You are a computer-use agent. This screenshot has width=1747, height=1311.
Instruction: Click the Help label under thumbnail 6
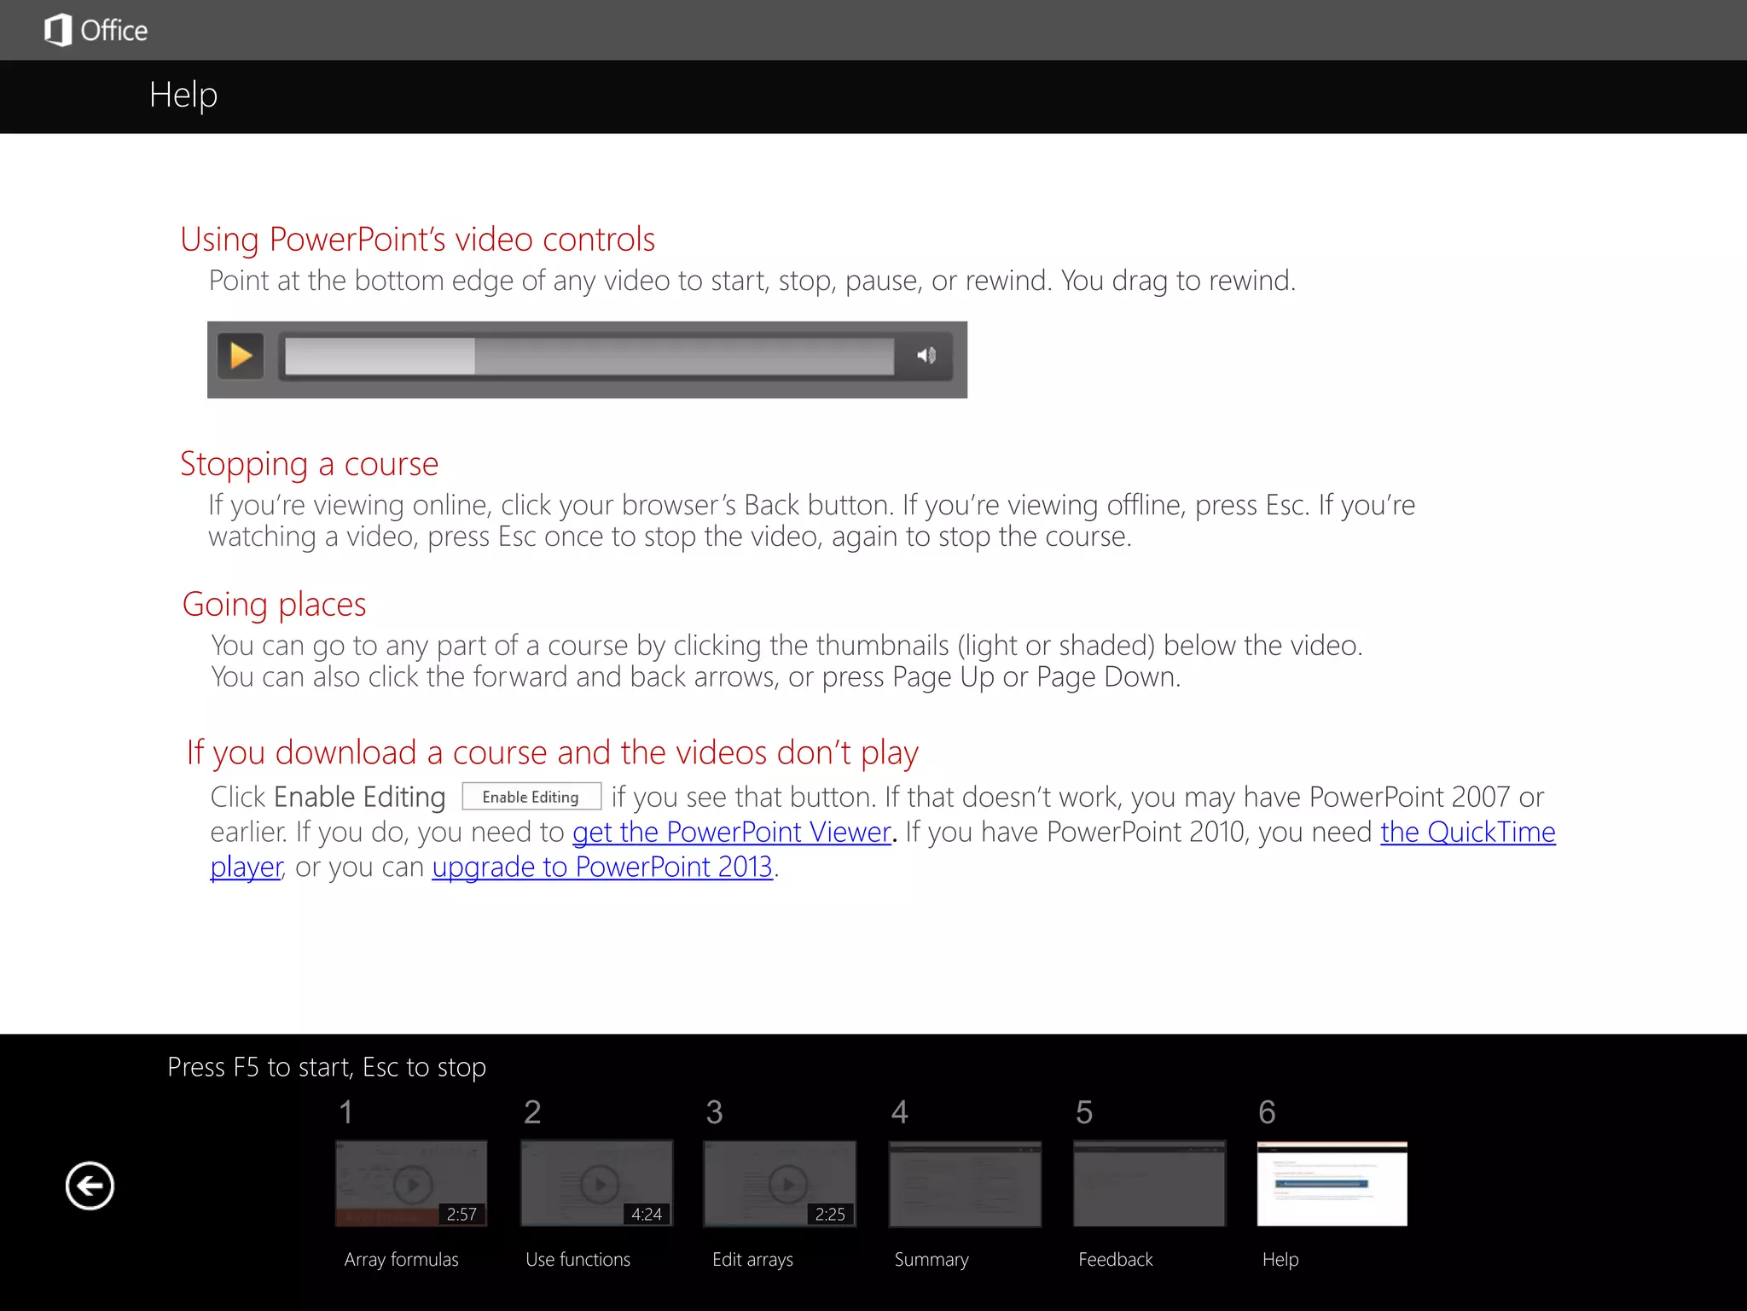click(1280, 1260)
